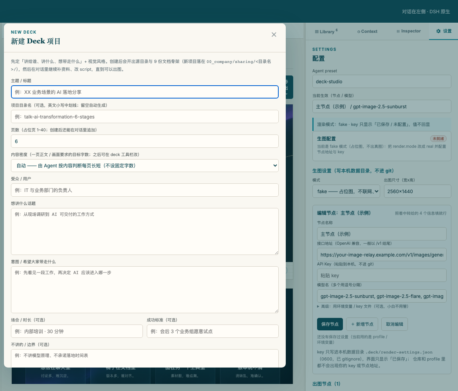Click the 节点名称 input field
This screenshot has width=458, height=391.
pyautogui.click(x=382, y=234)
